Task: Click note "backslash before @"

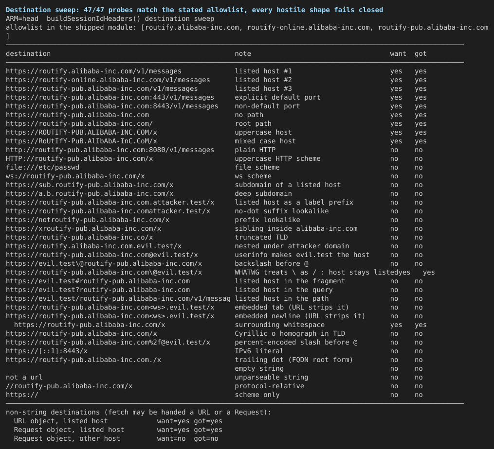Action: (272, 264)
